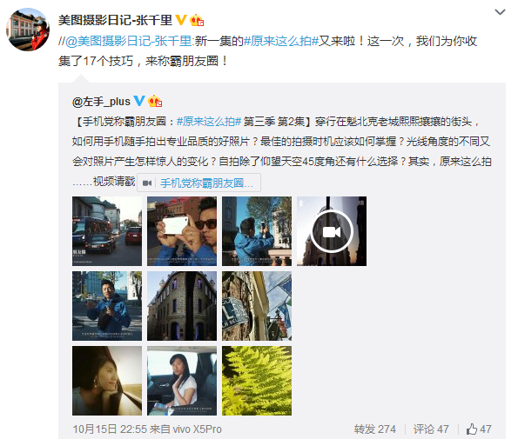The height and width of the screenshot is (439, 518).
Task: Open #原来这么拍# hashtag in the top post
Action: (x=281, y=41)
